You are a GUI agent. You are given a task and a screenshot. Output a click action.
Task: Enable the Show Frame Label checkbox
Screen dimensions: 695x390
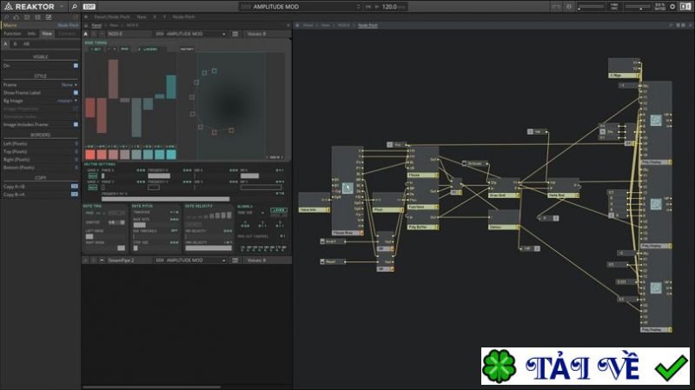(76, 92)
